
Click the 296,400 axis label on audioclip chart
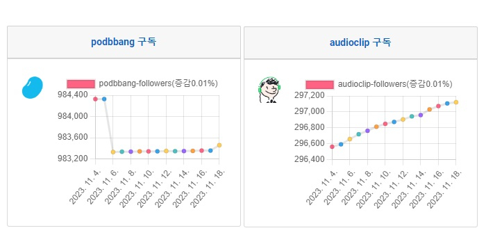pyautogui.click(x=309, y=159)
